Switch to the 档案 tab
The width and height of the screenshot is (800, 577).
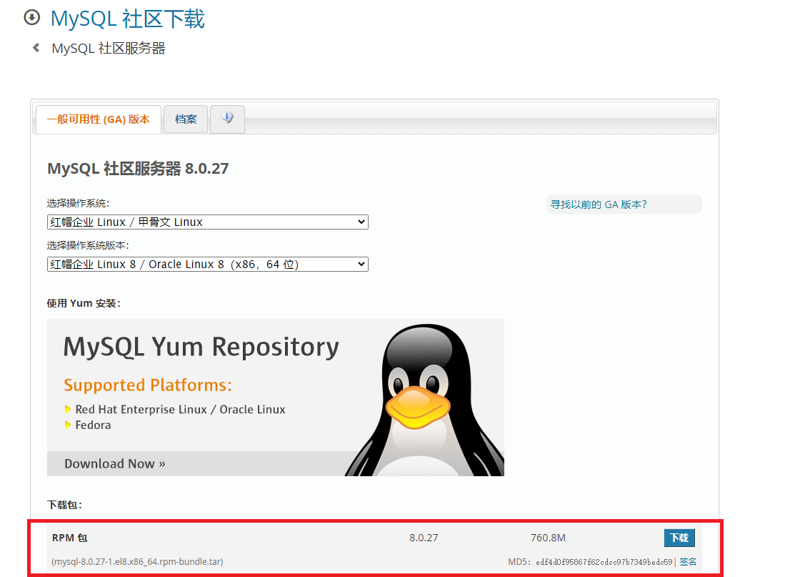[185, 119]
